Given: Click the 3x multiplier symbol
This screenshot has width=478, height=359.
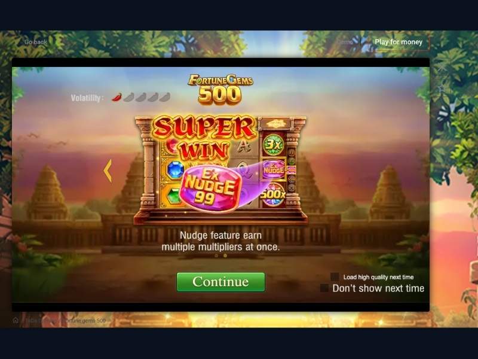Looking at the screenshot, I should (x=273, y=144).
